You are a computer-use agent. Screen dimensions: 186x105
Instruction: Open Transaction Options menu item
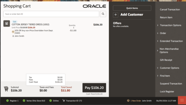point(171,25)
